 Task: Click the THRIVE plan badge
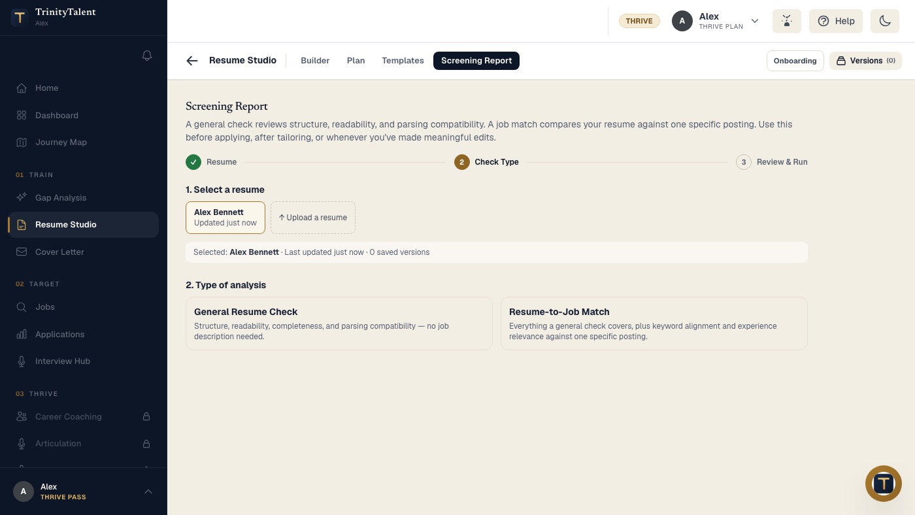tap(639, 21)
